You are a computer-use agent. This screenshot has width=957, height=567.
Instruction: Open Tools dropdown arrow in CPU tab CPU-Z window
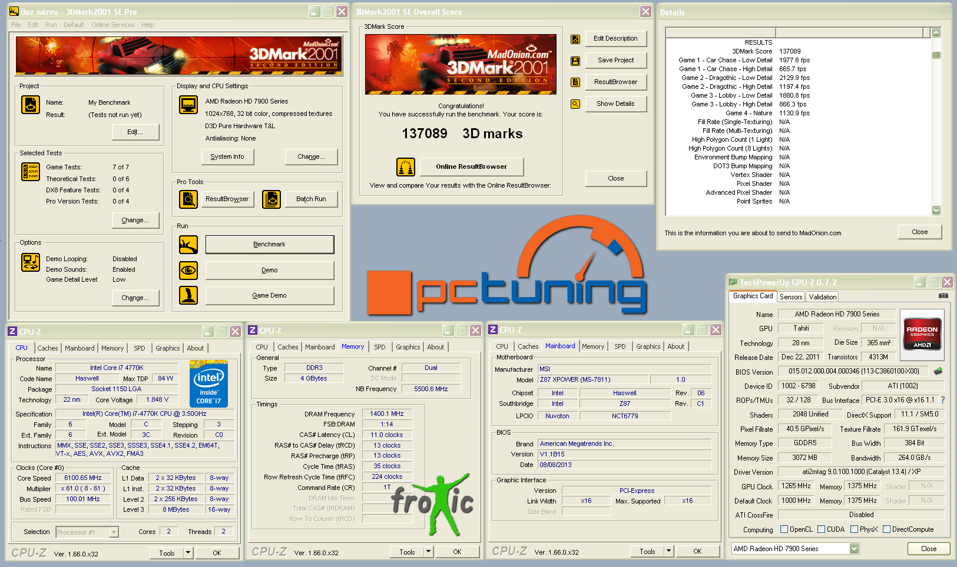[x=188, y=553]
